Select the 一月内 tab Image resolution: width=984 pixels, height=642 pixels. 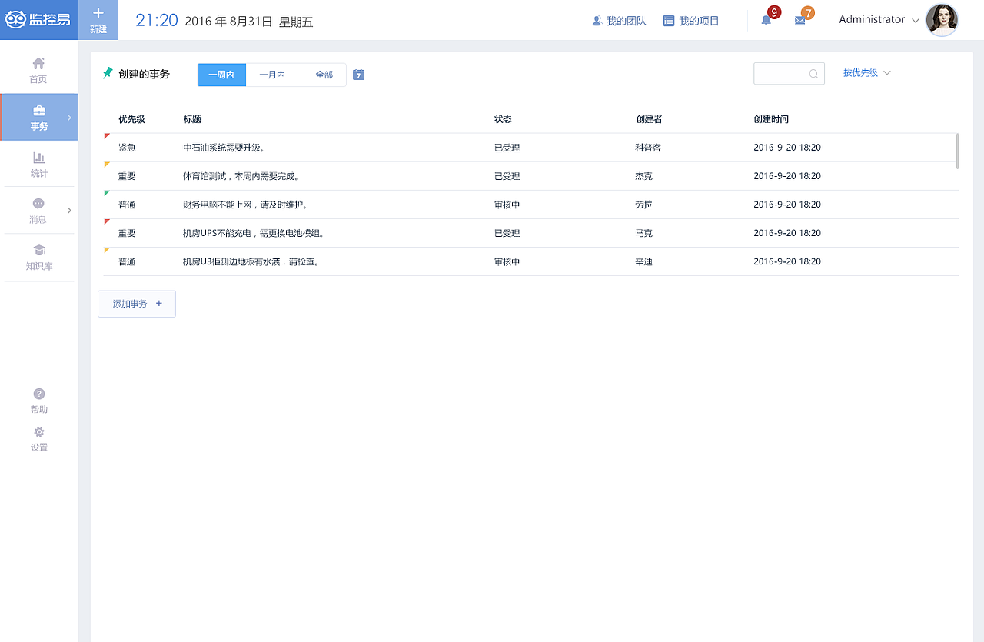point(272,75)
